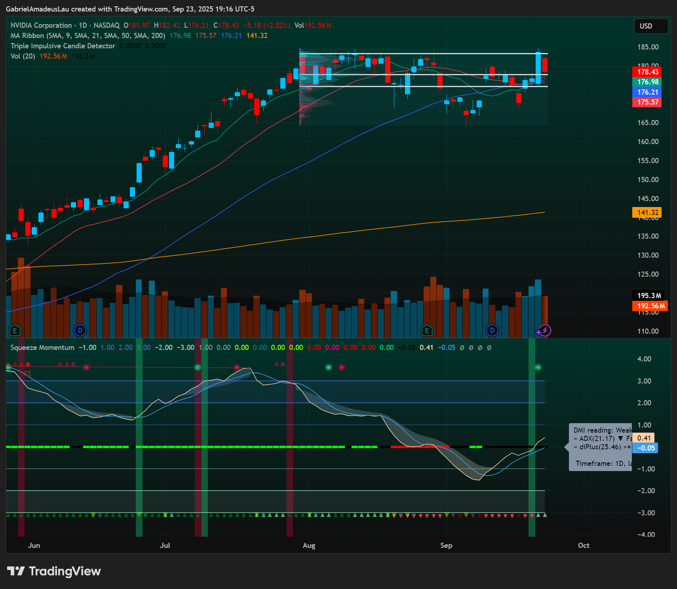Click the earnings E marker near June
The image size is (677, 589).
(x=15, y=330)
